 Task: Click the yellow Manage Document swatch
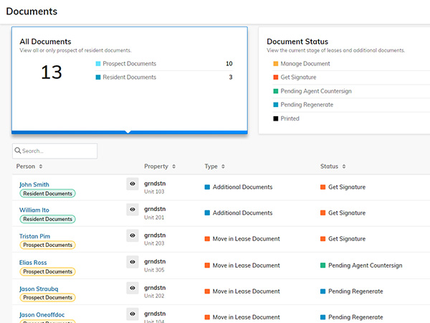276,64
